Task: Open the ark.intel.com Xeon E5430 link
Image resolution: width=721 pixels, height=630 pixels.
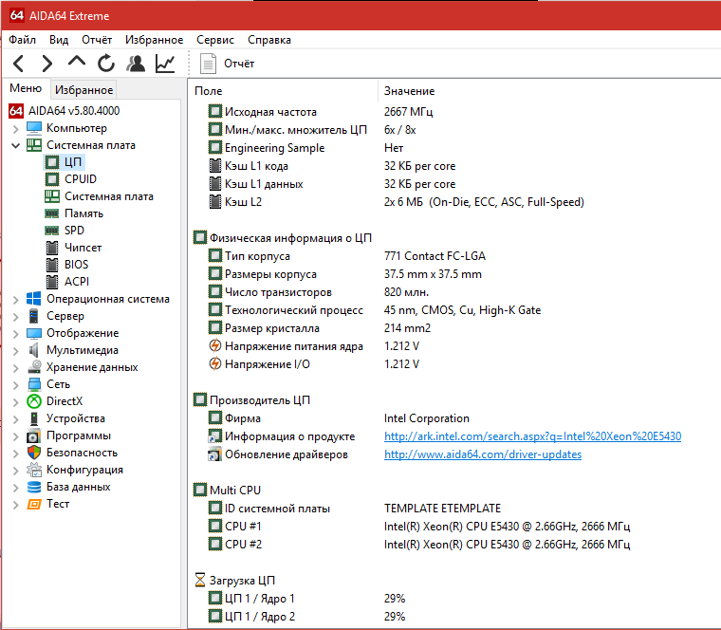Action: click(532, 435)
